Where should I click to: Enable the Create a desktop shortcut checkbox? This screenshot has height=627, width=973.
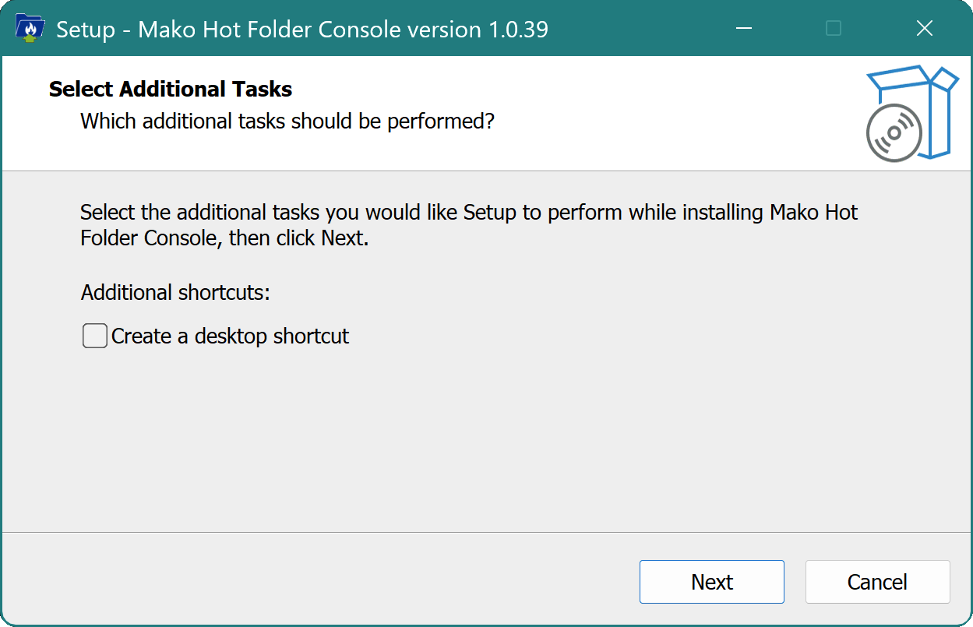[95, 336]
